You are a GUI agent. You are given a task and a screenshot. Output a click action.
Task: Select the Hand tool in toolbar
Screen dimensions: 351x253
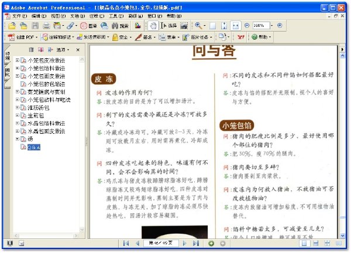153,26
